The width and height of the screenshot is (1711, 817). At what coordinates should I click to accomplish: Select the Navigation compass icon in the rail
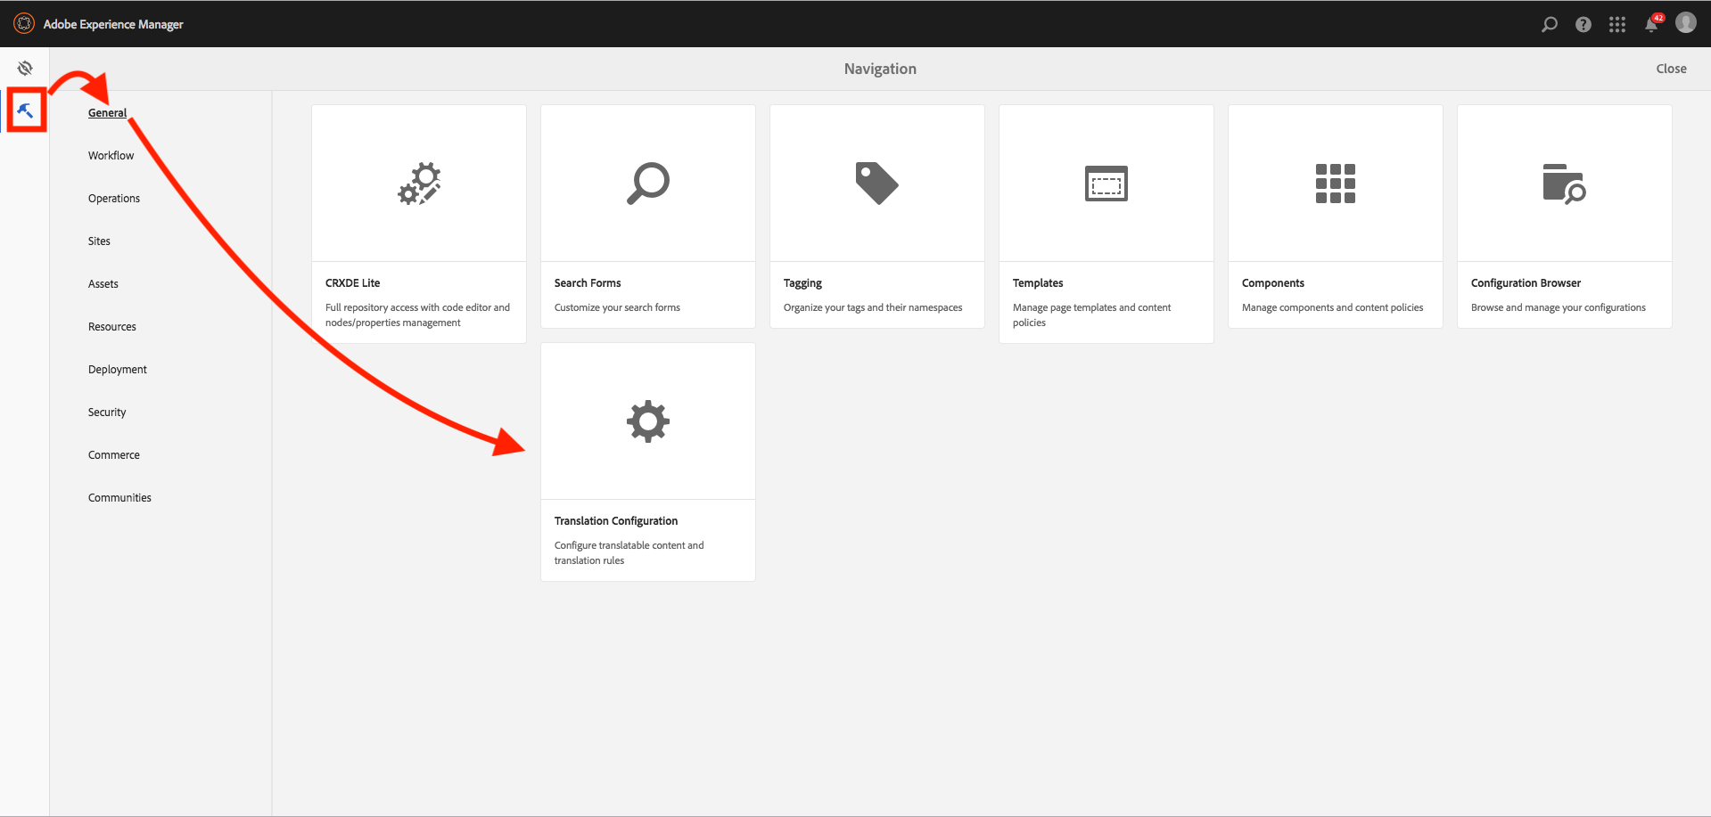point(25,68)
